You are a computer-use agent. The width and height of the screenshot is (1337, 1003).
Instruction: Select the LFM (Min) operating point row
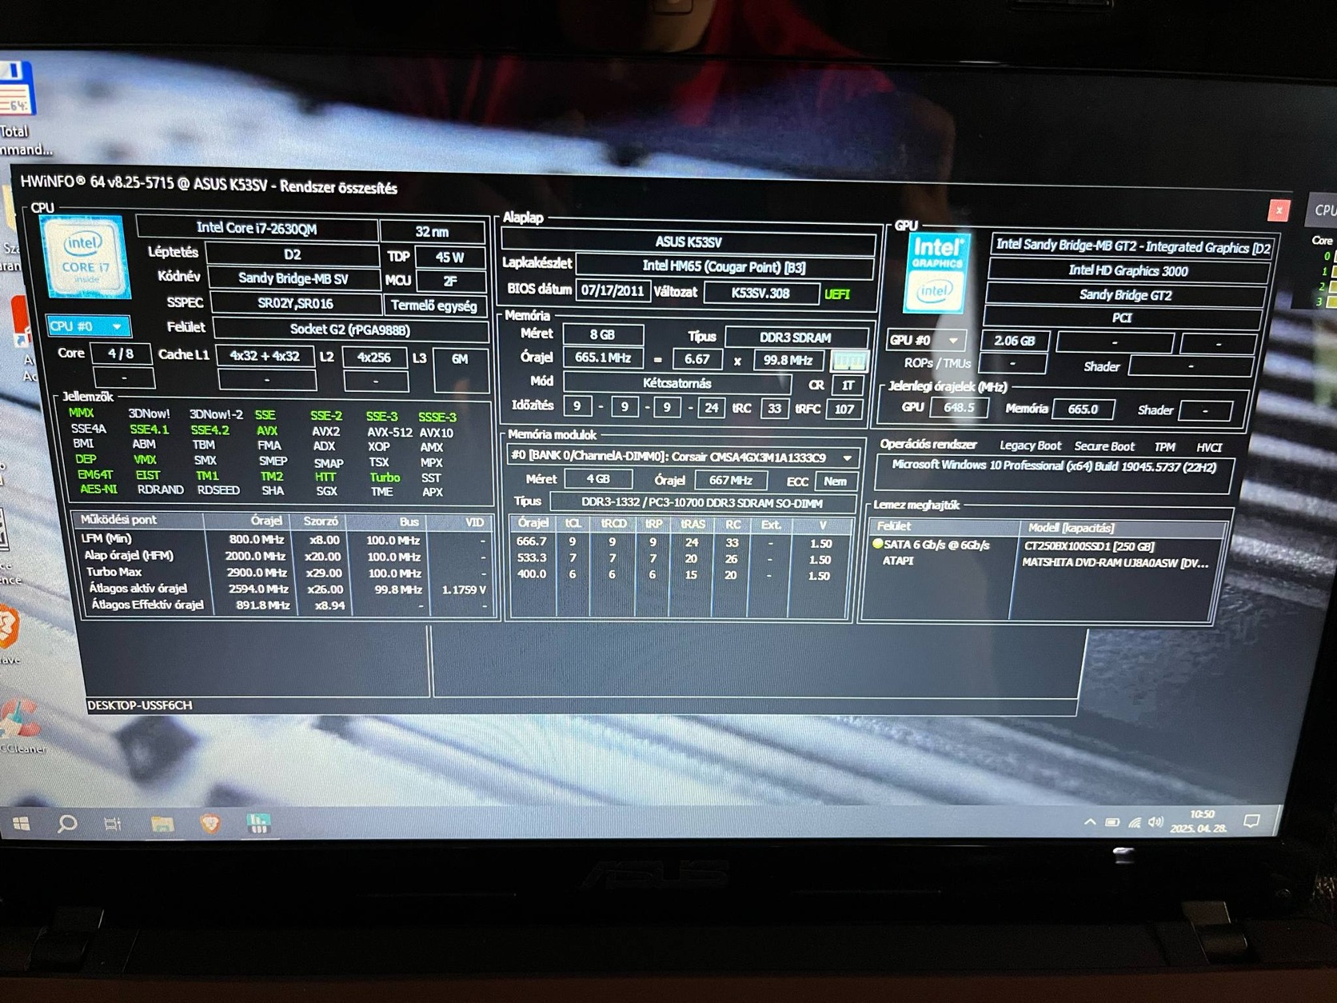(x=285, y=540)
